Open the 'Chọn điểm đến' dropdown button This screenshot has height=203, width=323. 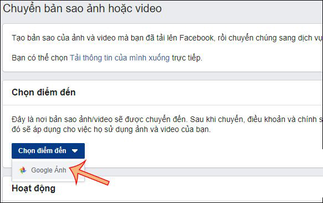pyautogui.click(x=48, y=151)
